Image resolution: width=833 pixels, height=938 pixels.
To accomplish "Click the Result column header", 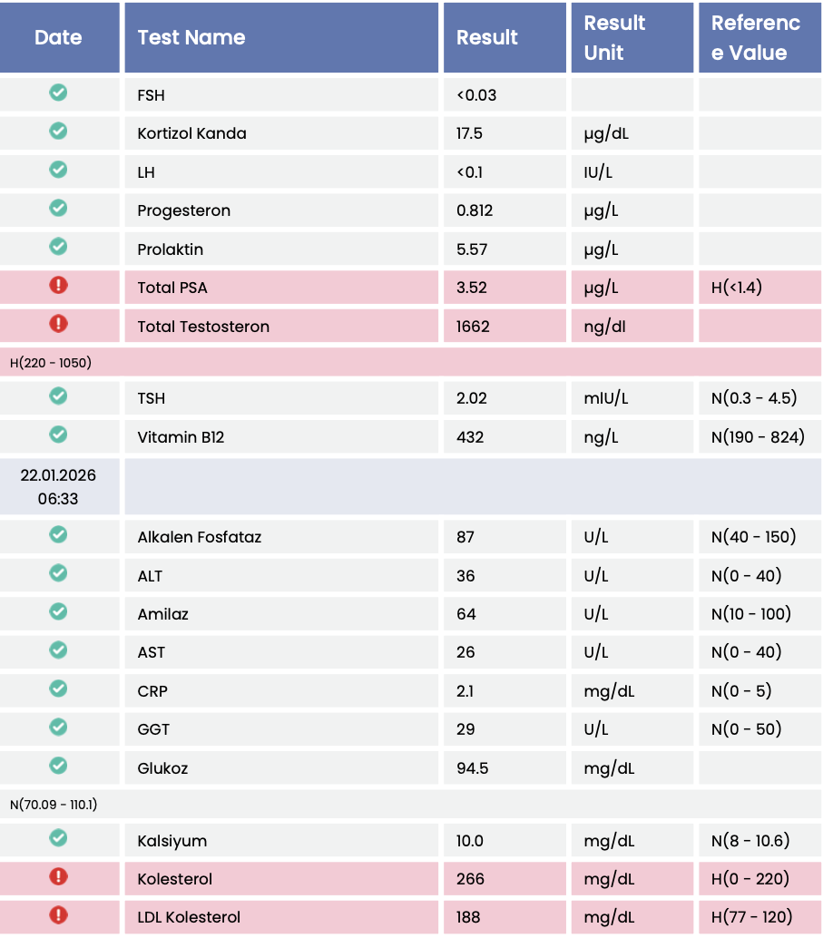I will click(487, 38).
